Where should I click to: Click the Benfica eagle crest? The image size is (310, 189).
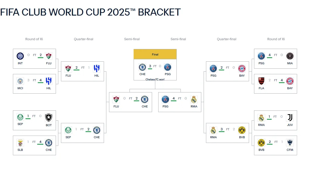20,143
